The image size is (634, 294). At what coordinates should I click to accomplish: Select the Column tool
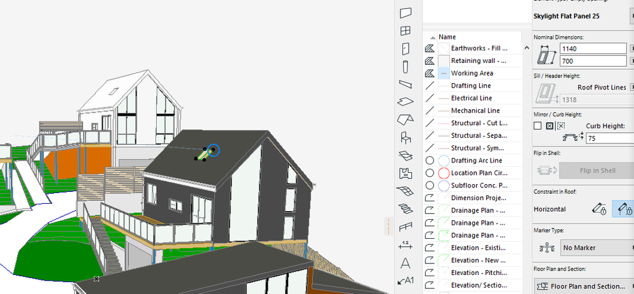(x=406, y=66)
